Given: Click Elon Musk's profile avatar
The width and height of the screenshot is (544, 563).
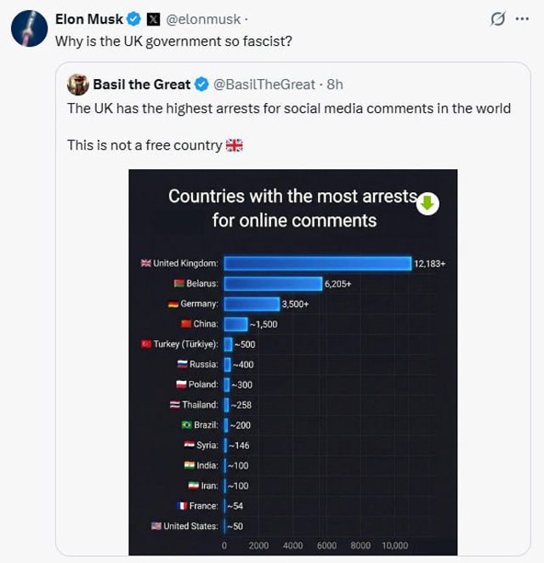Looking at the screenshot, I should click(29, 29).
